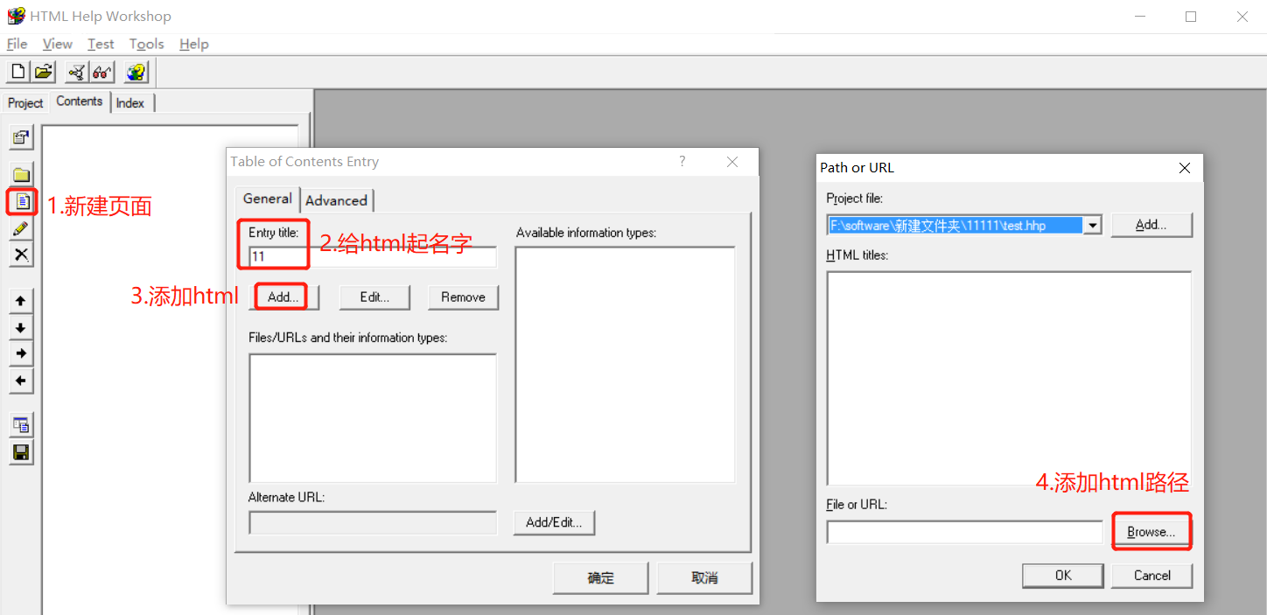Expand the Project file dropdown
The image size is (1267, 615).
pyautogui.click(x=1091, y=225)
